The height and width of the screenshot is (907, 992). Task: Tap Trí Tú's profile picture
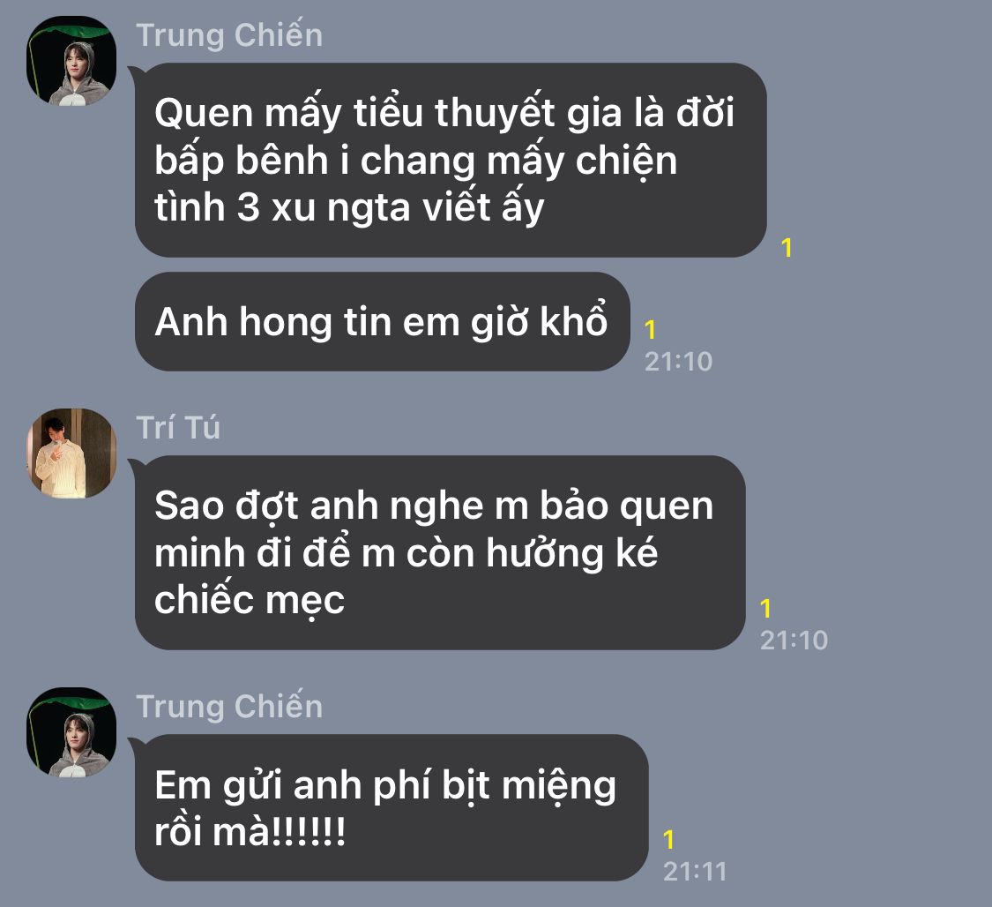click(x=71, y=453)
